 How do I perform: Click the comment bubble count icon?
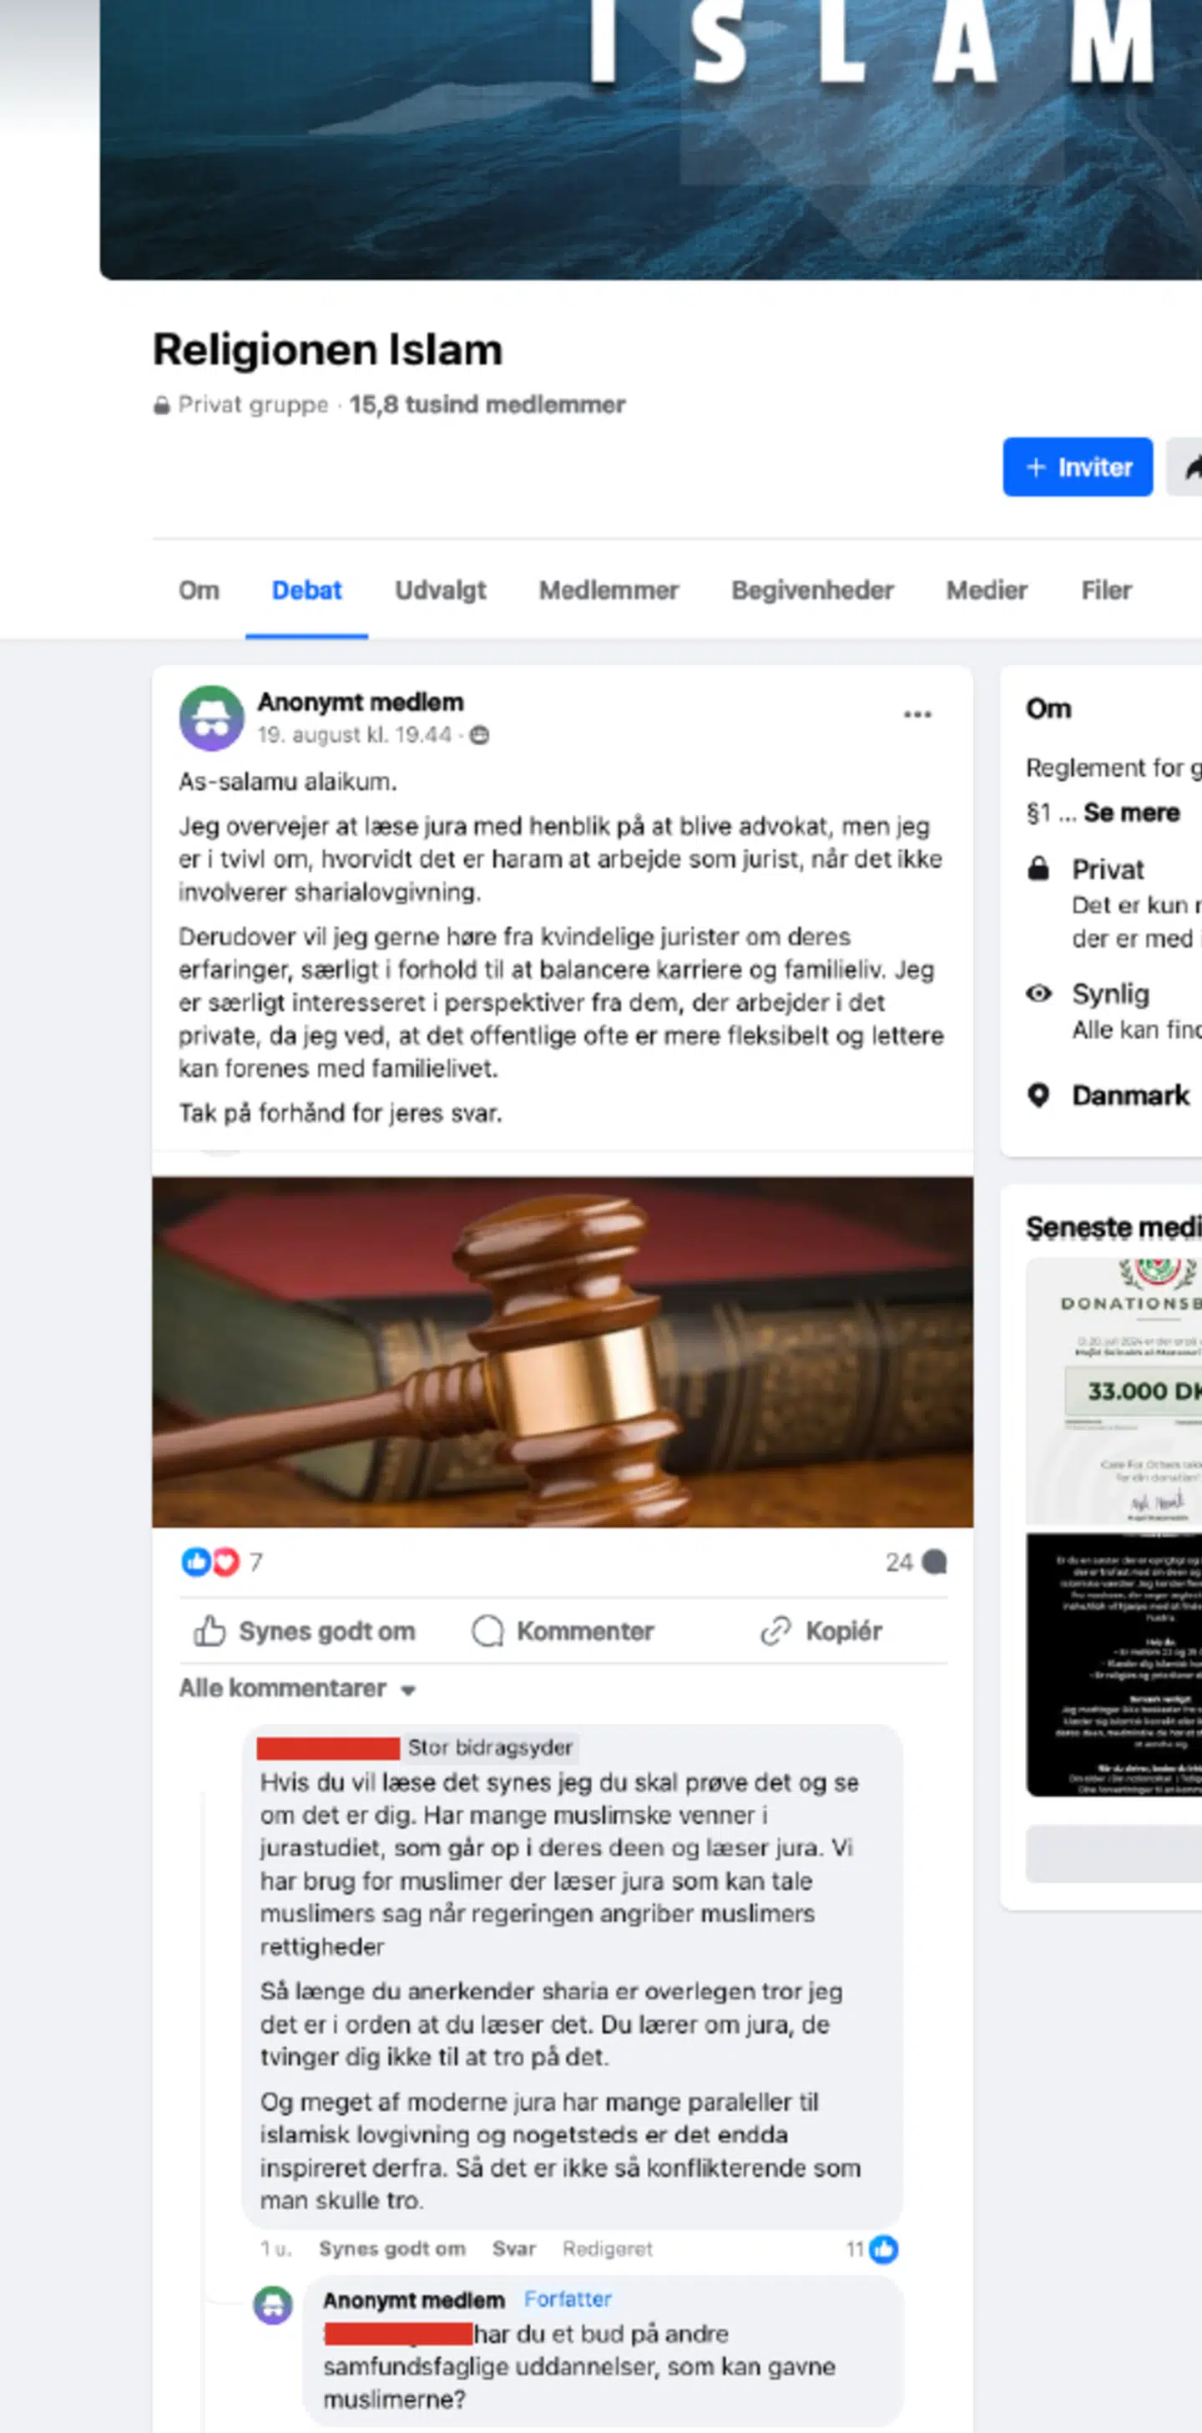(934, 1562)
